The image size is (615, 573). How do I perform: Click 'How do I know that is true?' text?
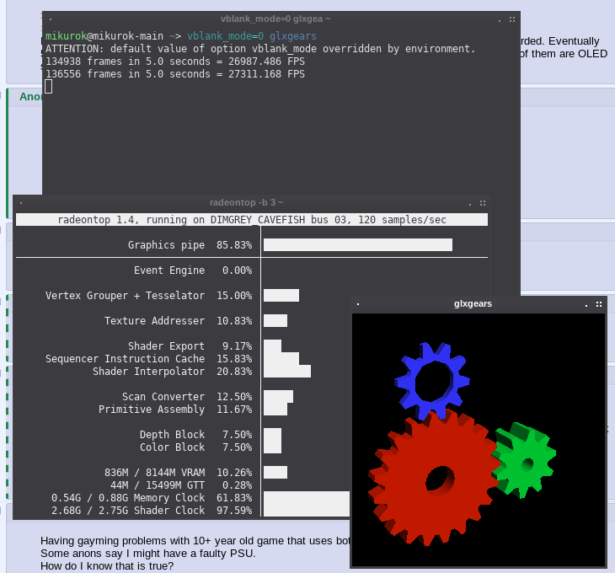point(107,566)
